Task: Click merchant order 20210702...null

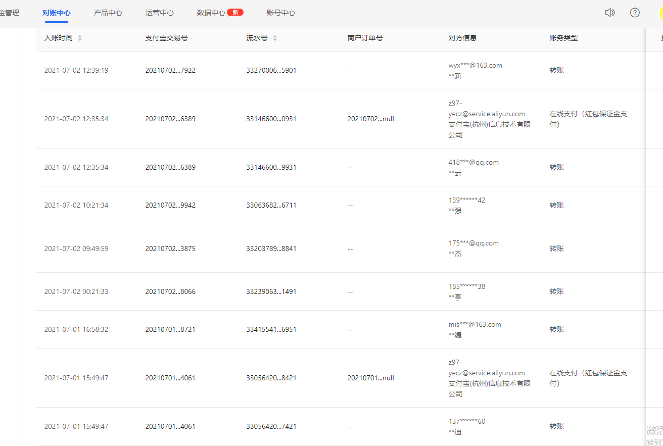Action: click(x=370, y=119)
